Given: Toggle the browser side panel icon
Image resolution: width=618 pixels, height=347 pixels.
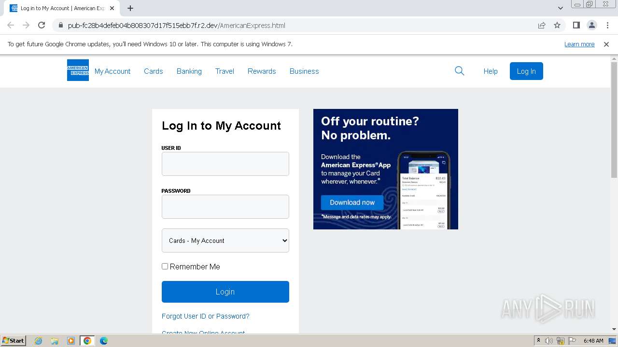Looking at the screenshot, I should coord(576,25).
